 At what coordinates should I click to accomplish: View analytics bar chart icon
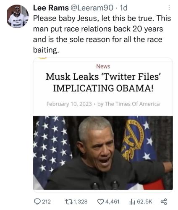point(132,202)
